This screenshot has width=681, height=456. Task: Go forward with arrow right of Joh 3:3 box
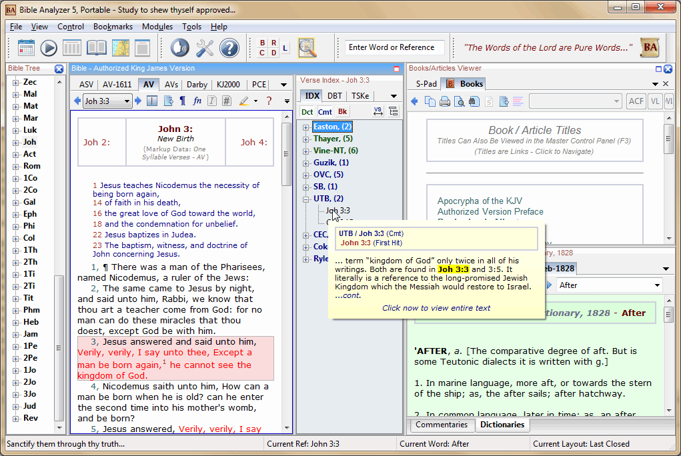(138, 101)
